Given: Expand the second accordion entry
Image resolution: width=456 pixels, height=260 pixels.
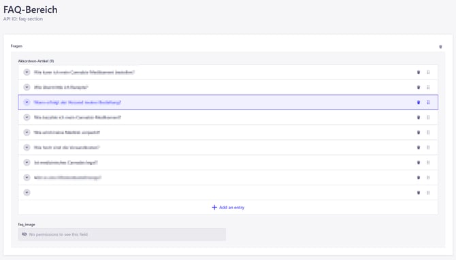Looking at the screenshot, I should point(27,88).
